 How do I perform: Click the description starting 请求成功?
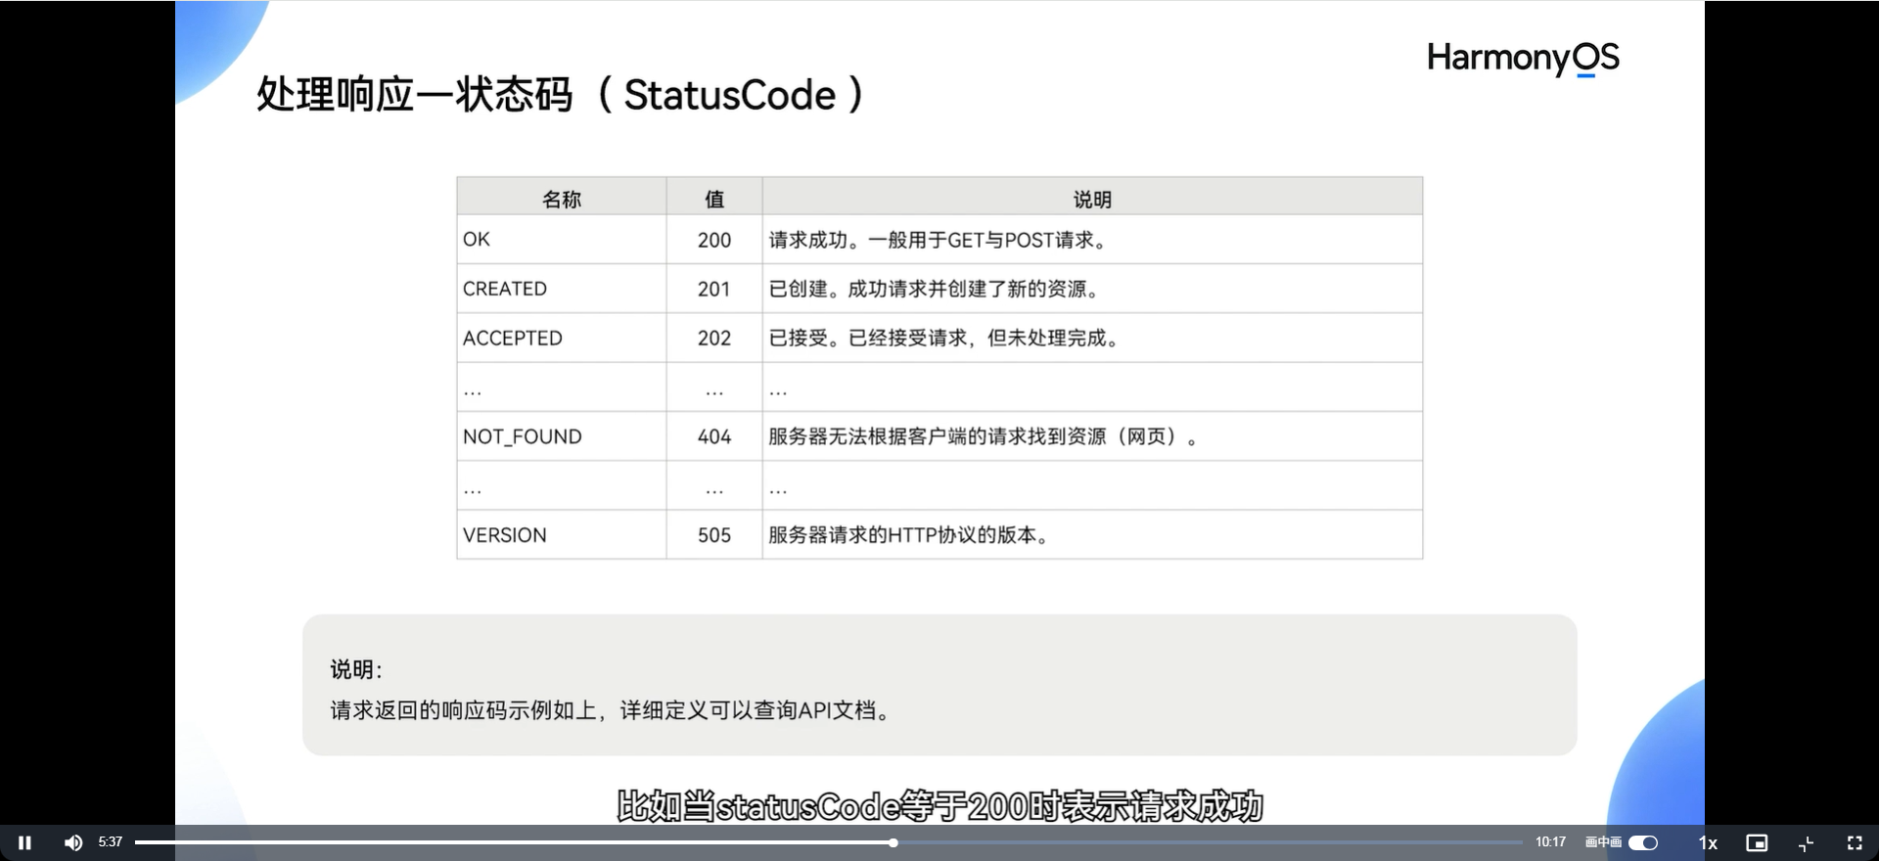coord(938,240)
